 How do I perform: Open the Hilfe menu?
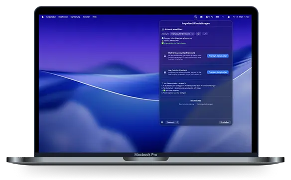(95, 17)
